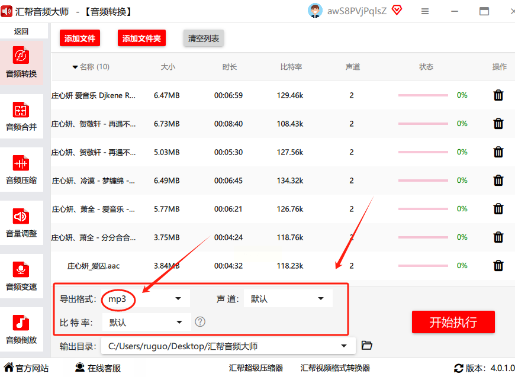Delete the 庄心妍、萧全 - 爱音乐 row
515x377 pixels.
click(498, 209)
